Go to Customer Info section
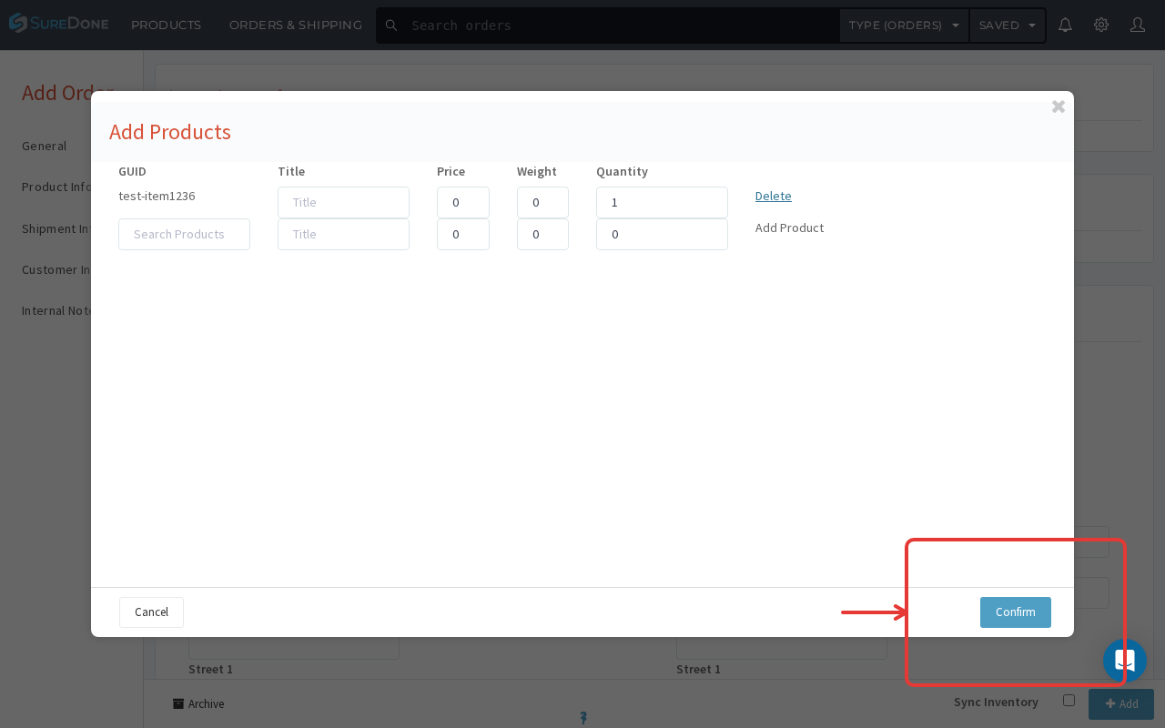Viewport: 1165px width, 728px height. pyautogui.click(x=56, y=269)
